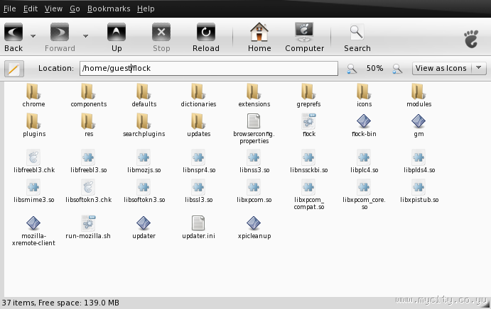Select the res folder
Screen dimensions: 491x309
pos(89,125)
